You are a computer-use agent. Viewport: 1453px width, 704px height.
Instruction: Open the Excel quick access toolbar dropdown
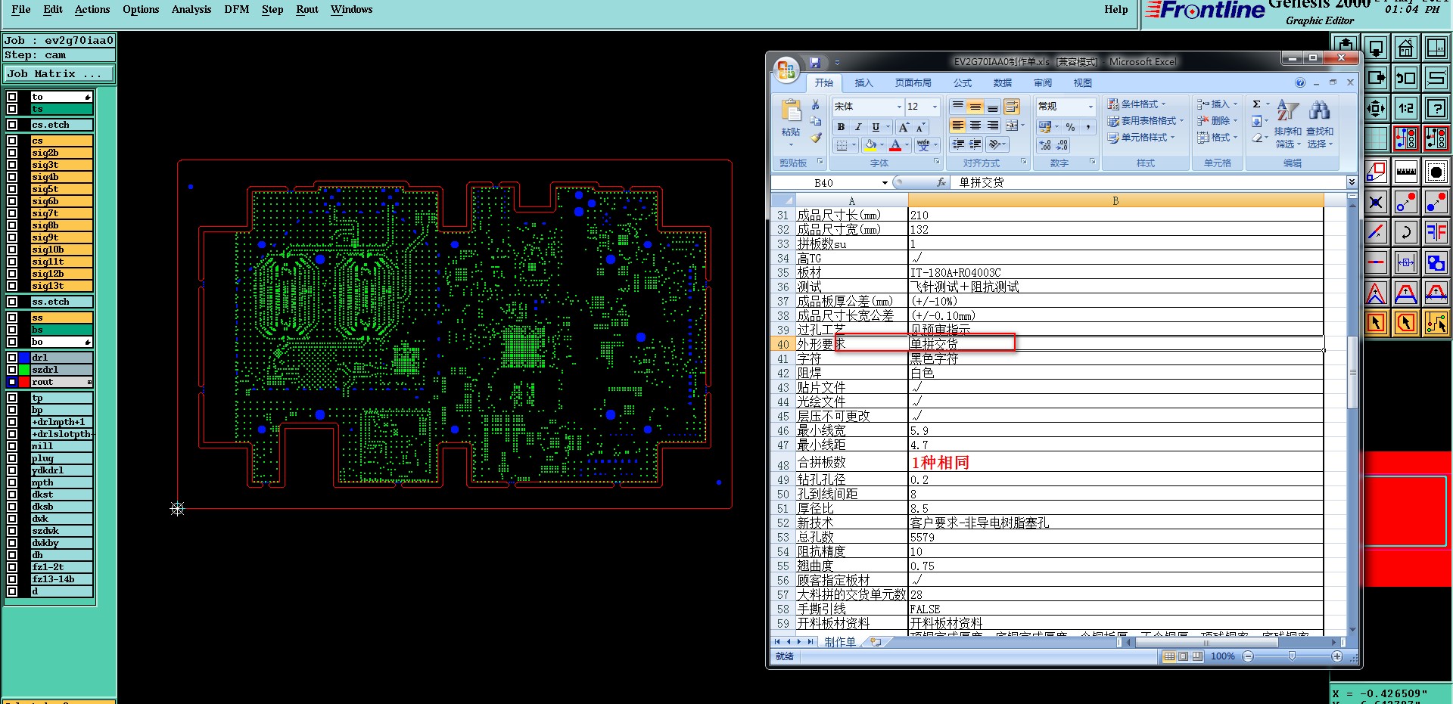[x=837, y=63]
